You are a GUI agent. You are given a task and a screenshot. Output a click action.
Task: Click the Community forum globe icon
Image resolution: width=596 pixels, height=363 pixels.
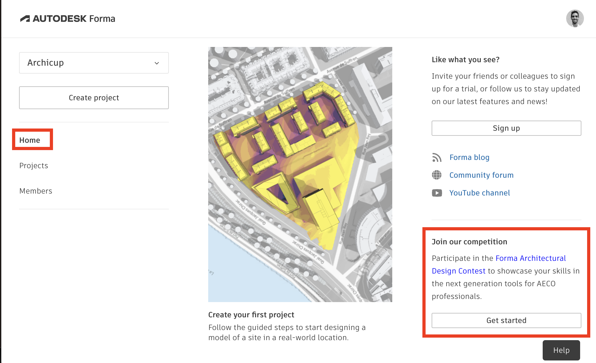pyautogui.click(x=437, y=175)
